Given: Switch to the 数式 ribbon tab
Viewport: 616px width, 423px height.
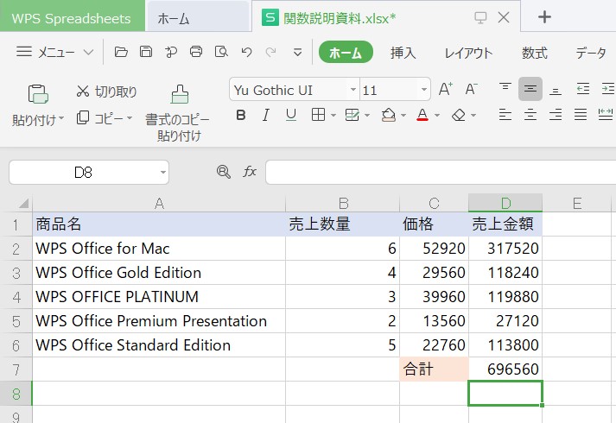Looking at the screenshot, I should coord(534,53).
